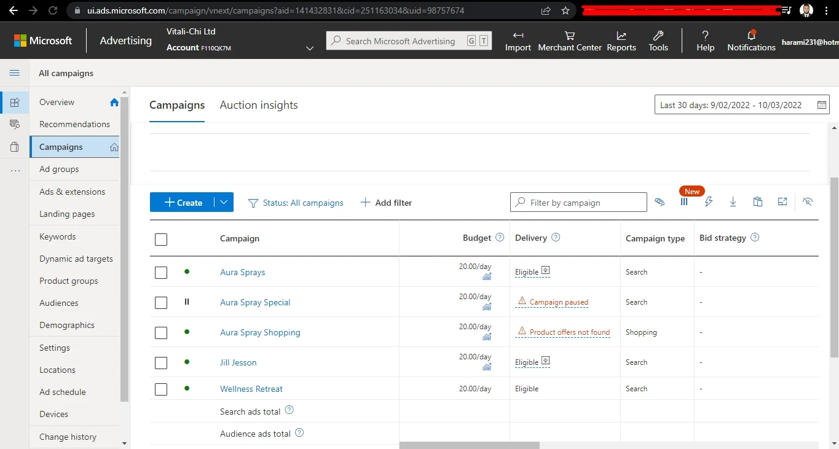Image resolution: width=839 pixels, height=449 pixels.
Task: Open the Wellness Retreat campaign link
Action: pos(251,389)
